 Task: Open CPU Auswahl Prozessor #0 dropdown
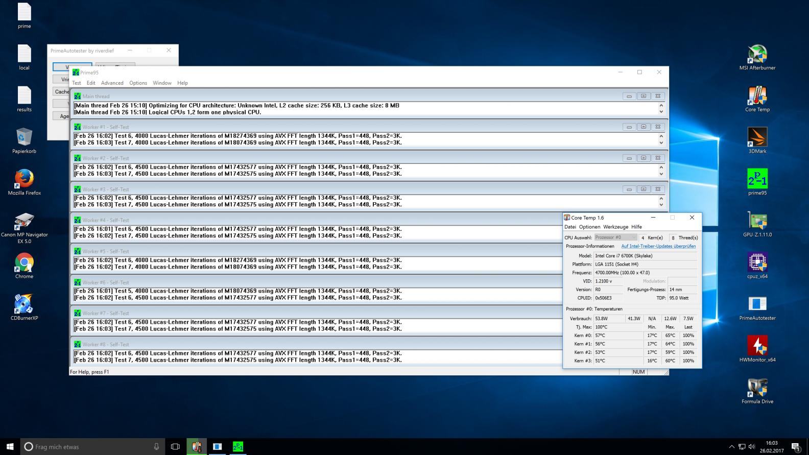click(615, 237)
